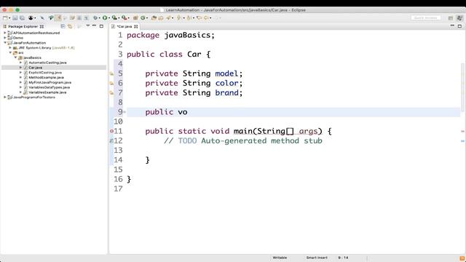Collapse the src folder
Screen dimensions: 466x262
tap(10, 52)
